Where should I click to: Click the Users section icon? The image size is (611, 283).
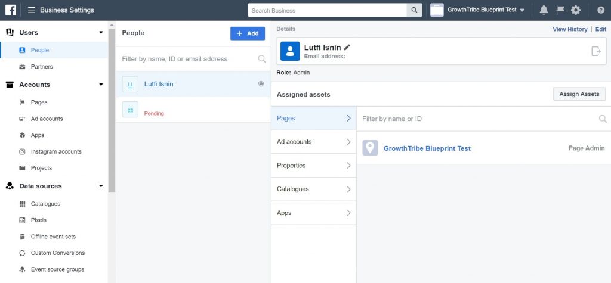click(10, 32)
